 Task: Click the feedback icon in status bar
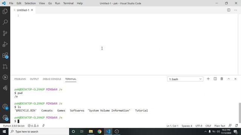point(230,126)
